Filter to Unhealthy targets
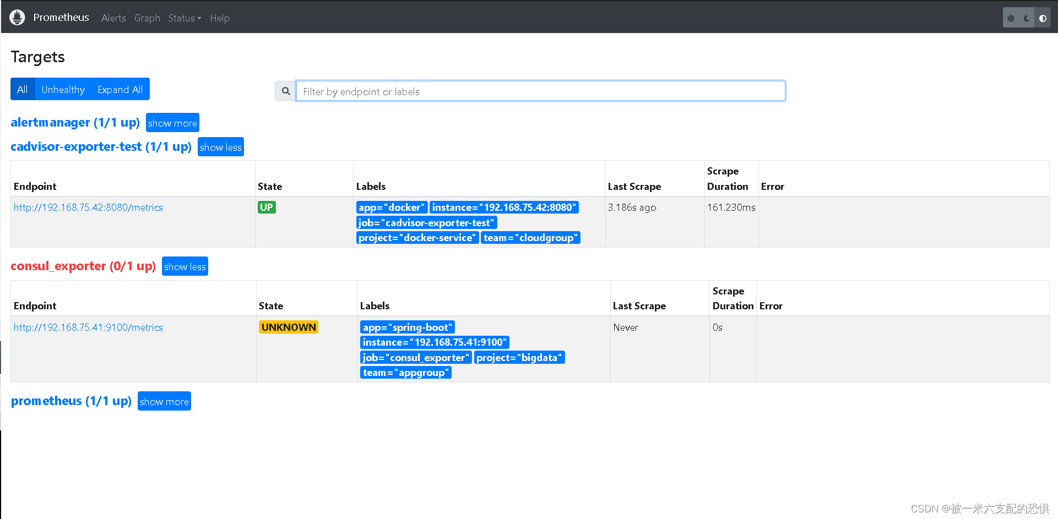 [x=63, y=89]
